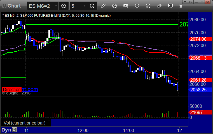Maximize the chart window
Viewport: 213px width, 134px height.
pos(202,2)
